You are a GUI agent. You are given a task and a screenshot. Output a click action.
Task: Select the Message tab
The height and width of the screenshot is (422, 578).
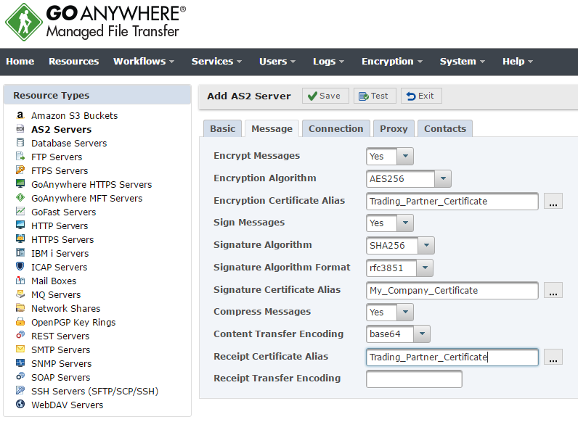(x=272, y=128)
